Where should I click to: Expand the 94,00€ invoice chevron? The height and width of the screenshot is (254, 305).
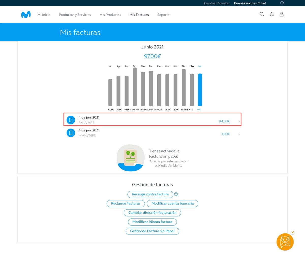click(239, 121)
